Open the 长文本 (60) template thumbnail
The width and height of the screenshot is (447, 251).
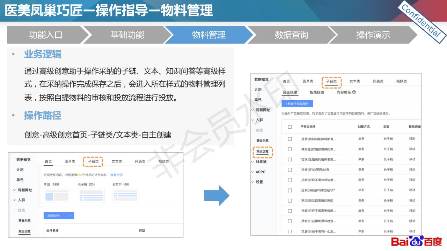click(125, 195)
